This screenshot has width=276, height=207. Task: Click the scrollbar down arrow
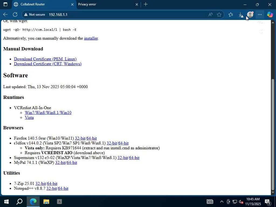coord(273,192)
